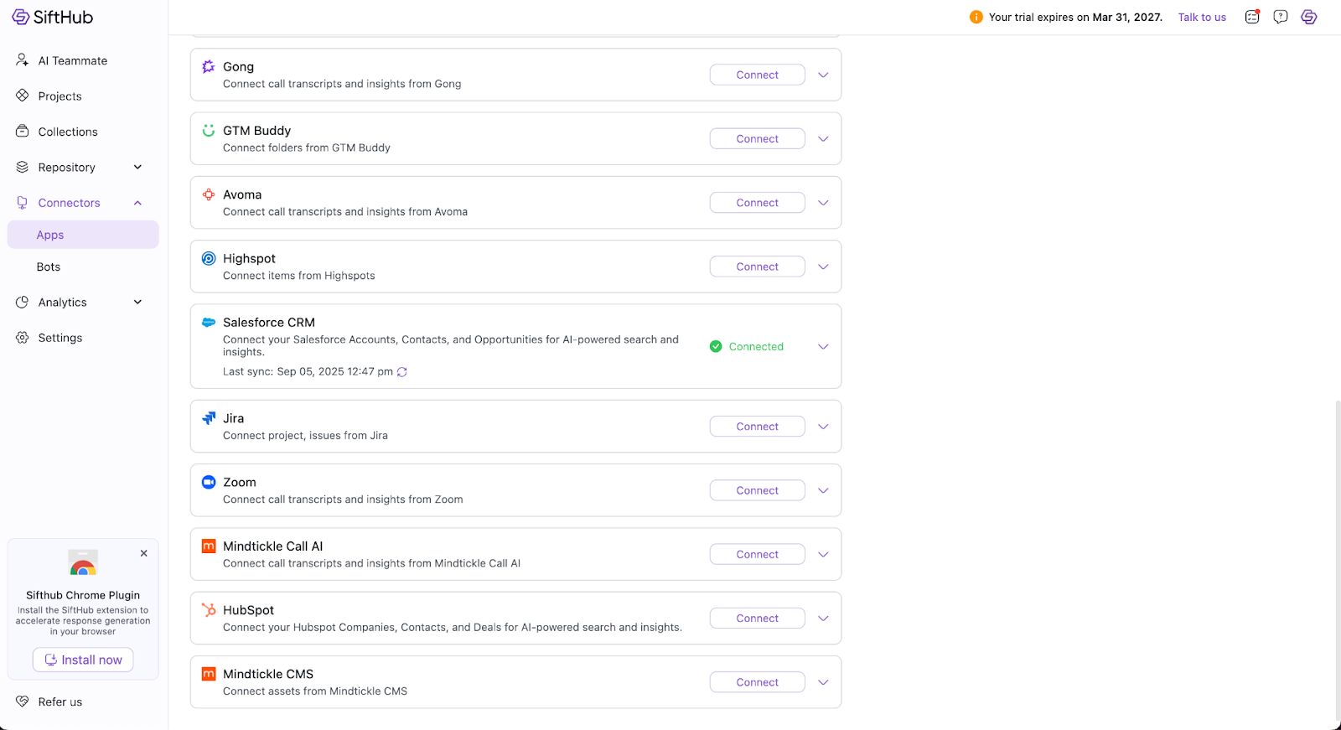
Task: Close the Sifthub Chrome Plugin card
Action: pos(144,553)
